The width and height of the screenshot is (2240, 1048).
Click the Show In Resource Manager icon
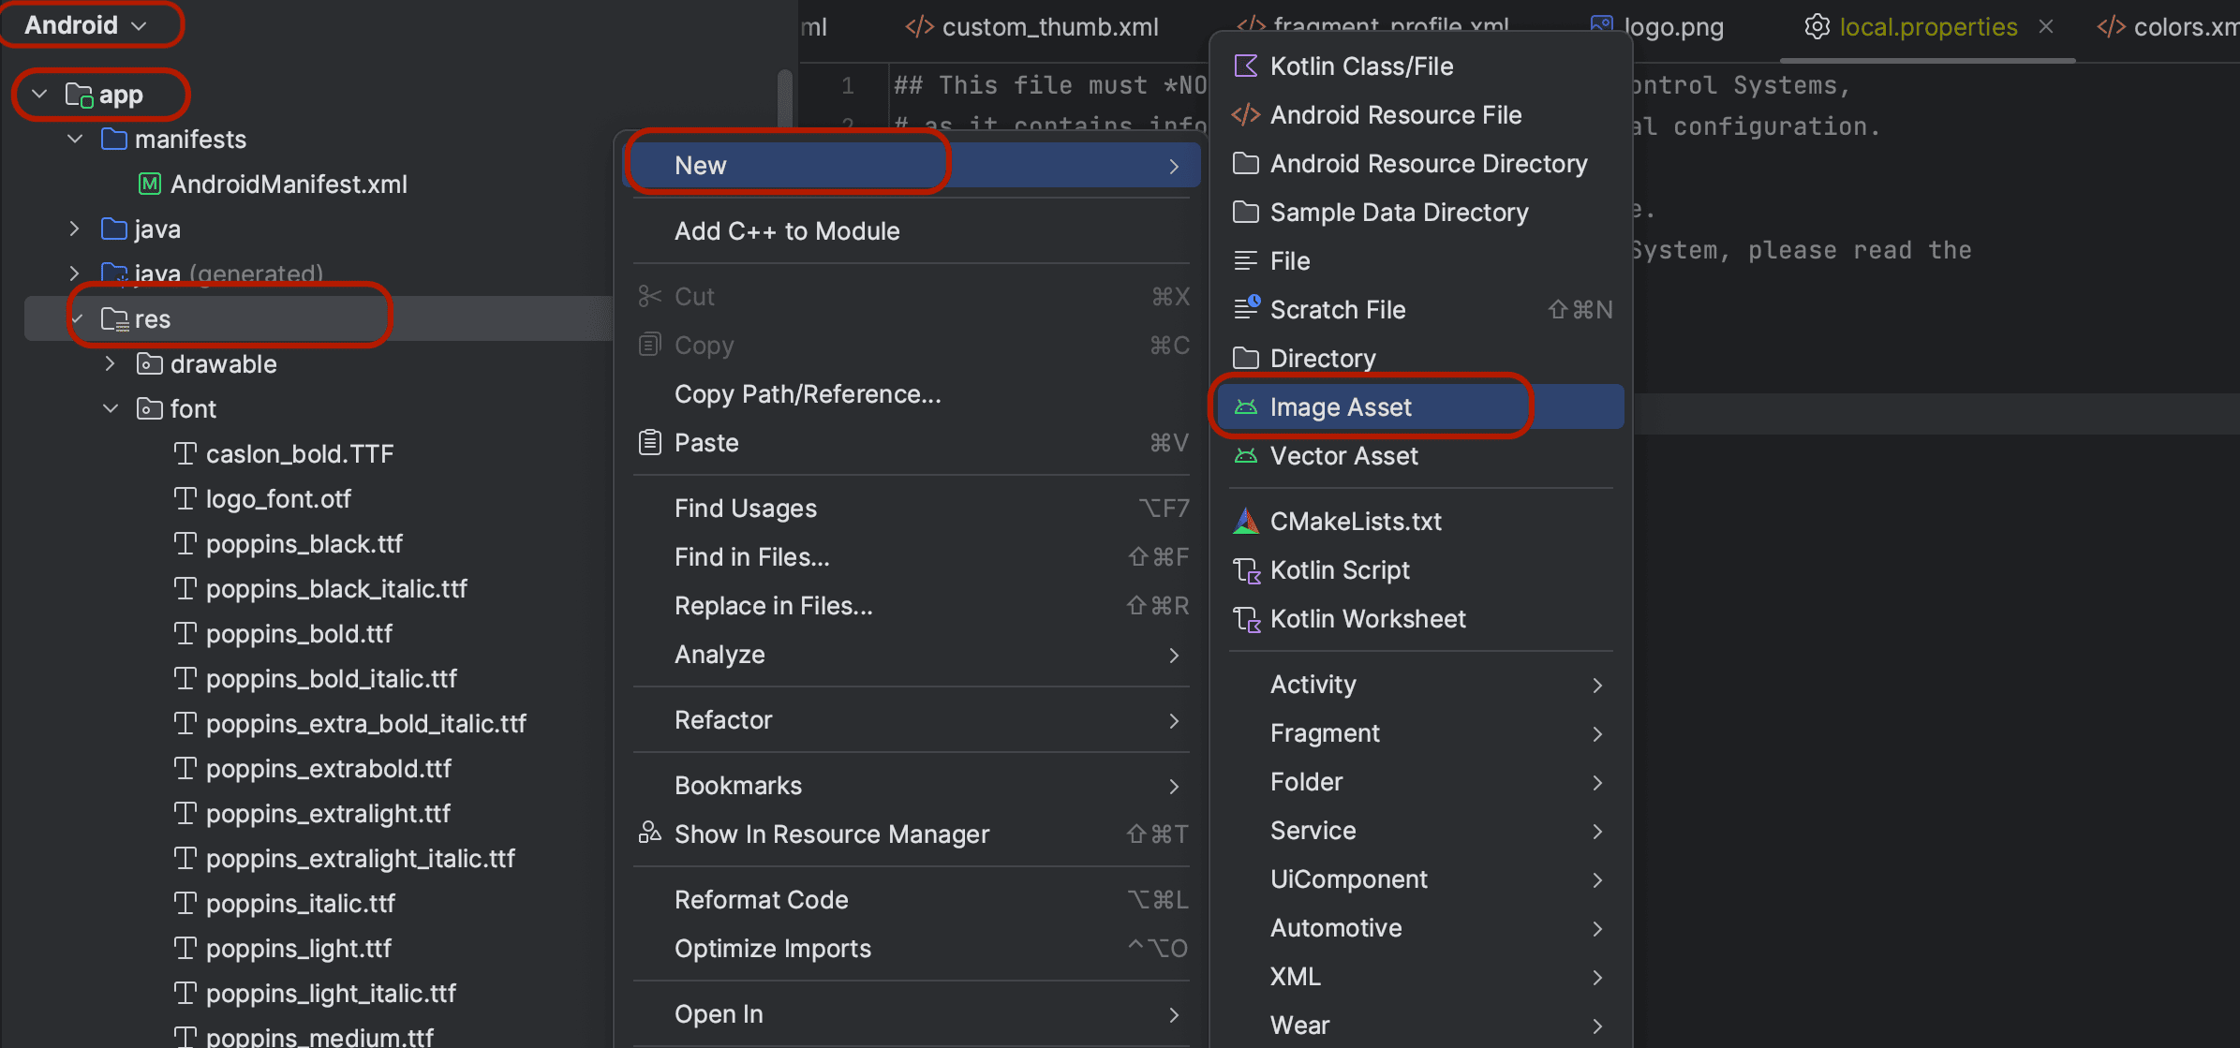649,833
